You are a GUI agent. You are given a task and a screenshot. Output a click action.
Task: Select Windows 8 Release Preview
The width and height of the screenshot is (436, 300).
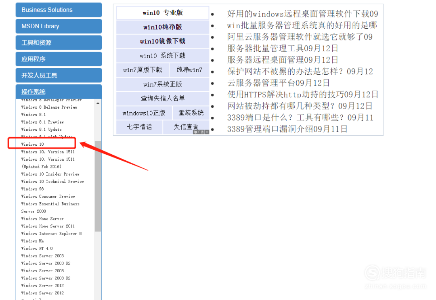pos(49,107)
